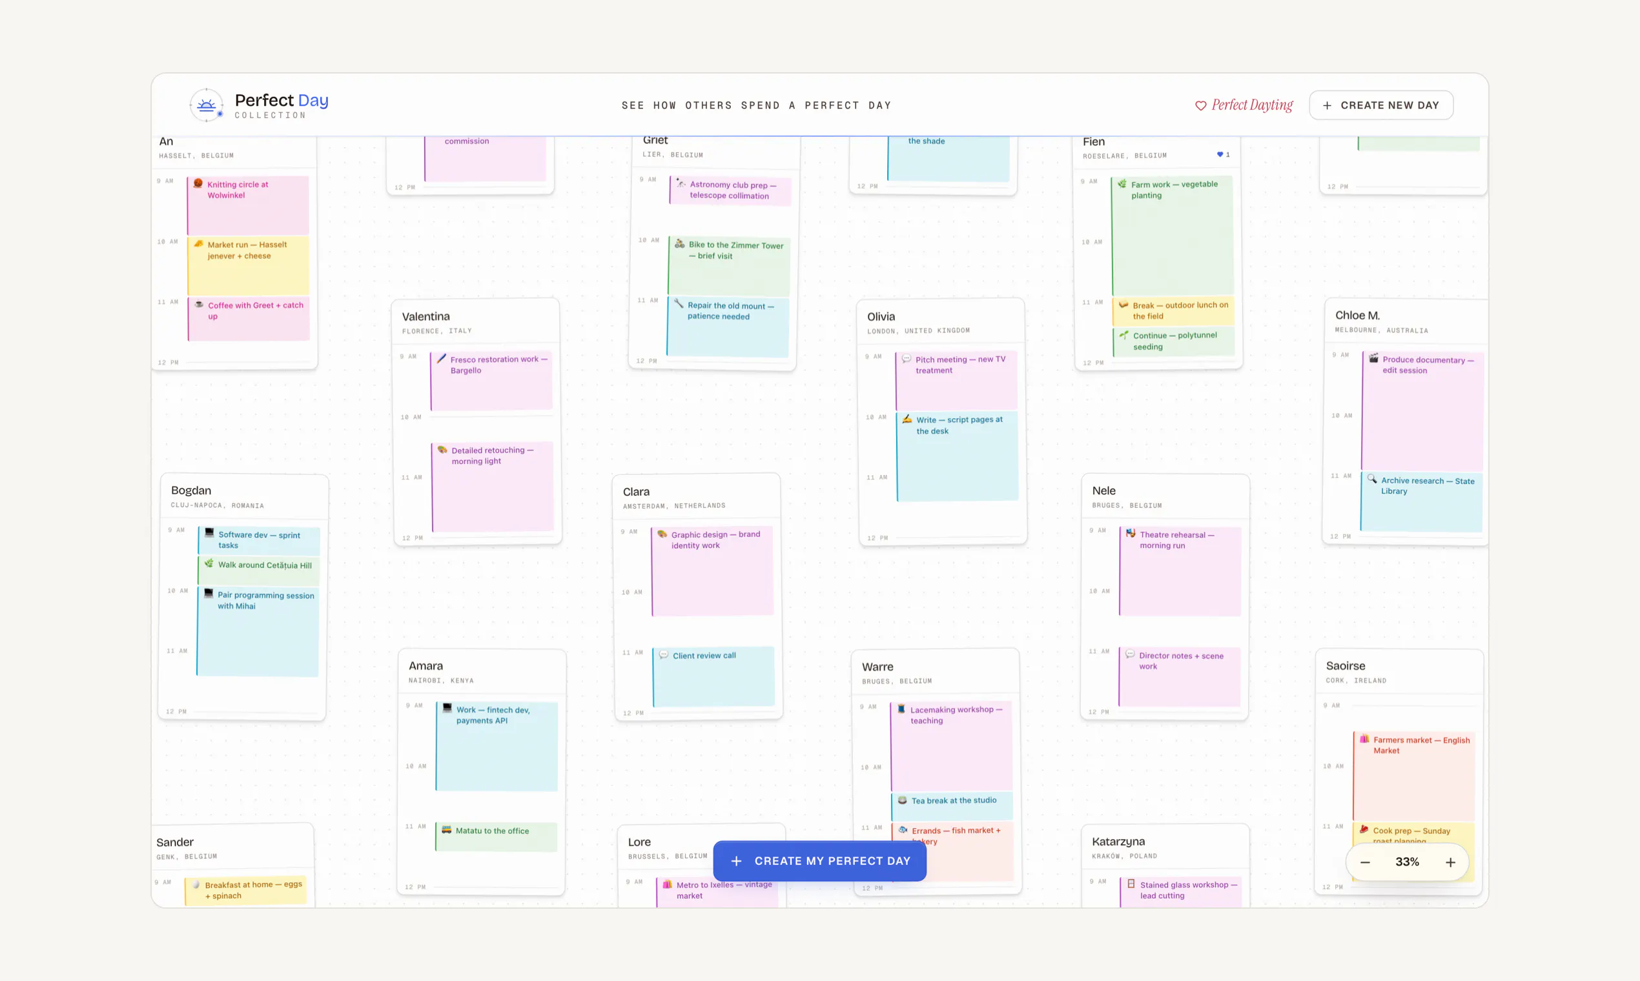Click the writing icon on Write script pages
This screenshot has width=1640, height=981.
click(907, 419)
